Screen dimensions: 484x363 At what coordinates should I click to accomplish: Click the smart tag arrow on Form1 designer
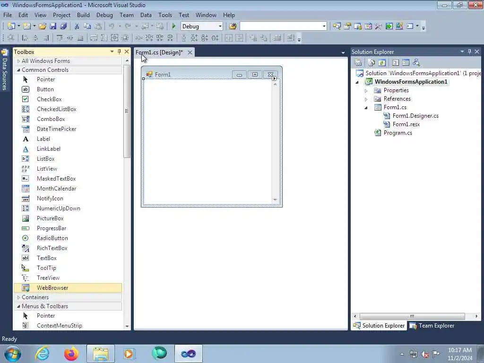[274, 79]
